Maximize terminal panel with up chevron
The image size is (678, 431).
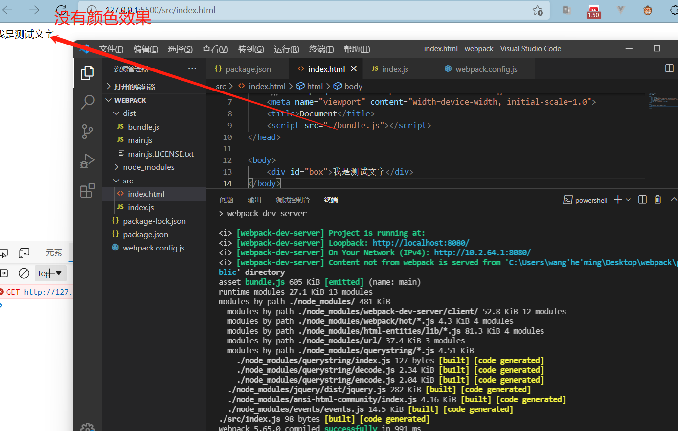click(674, 200)
